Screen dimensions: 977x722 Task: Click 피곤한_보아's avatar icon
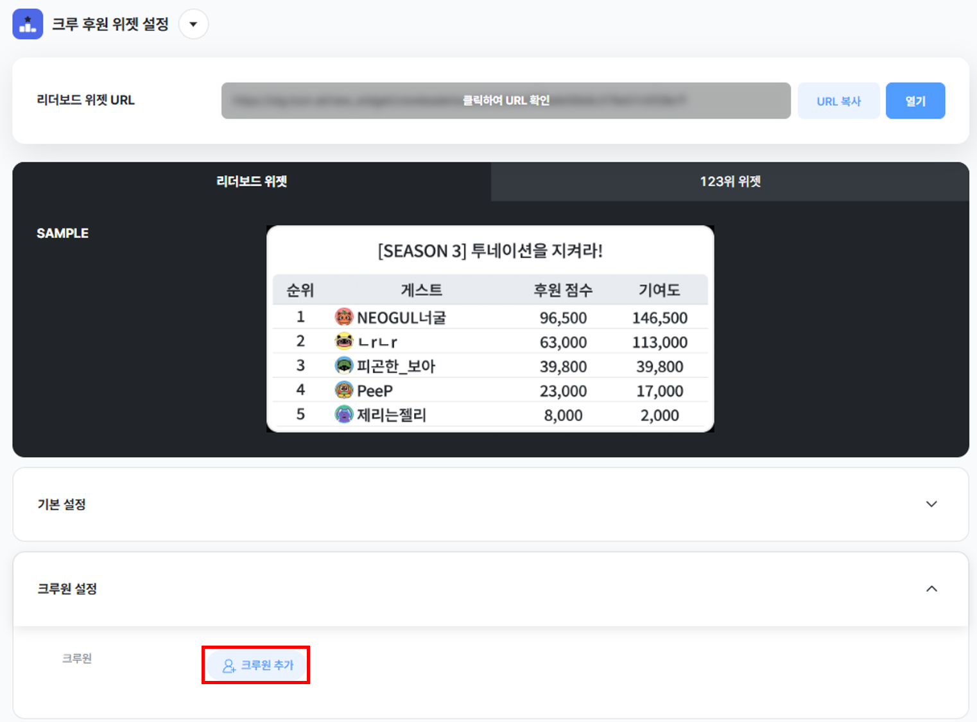344,366
